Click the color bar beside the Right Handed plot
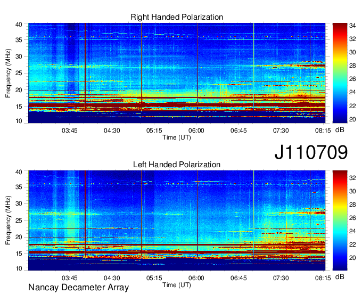 click(340, 73)
